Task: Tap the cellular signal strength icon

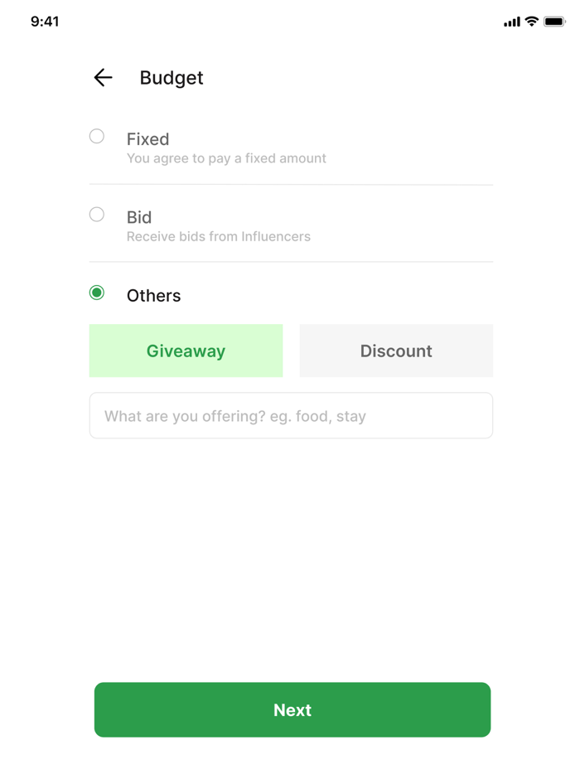Action: tap(511, 22)
